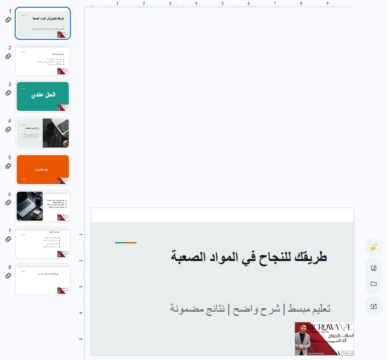Image resolution: width=387 pixels, height=360 pixels.
Task: Select slide 8 thumbnail in filmstrip
Action: point(43,279)
